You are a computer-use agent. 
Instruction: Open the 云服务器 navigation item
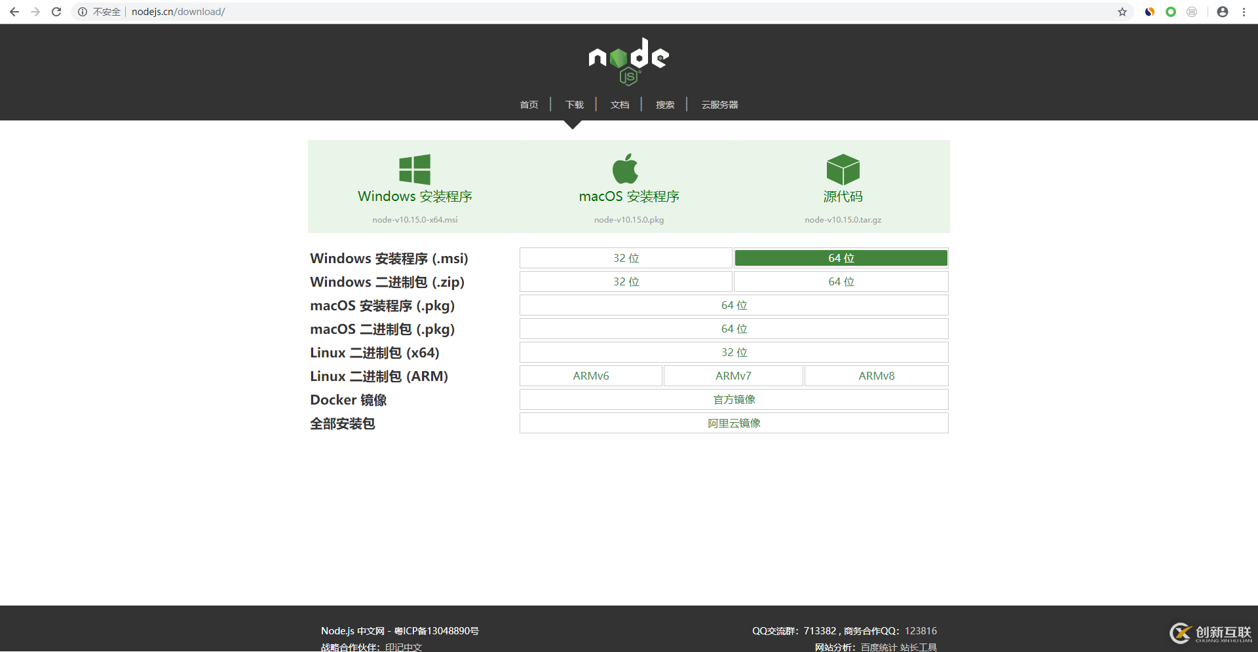coord(719,105)
